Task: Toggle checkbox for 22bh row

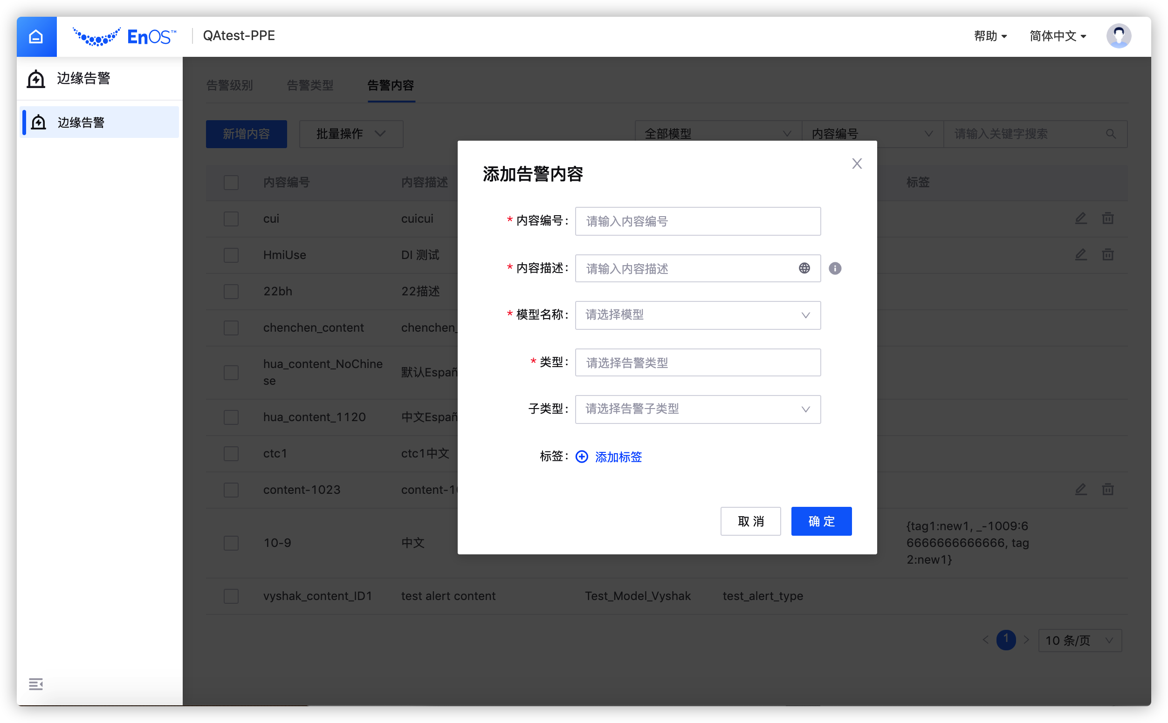Action: point(231,291)
